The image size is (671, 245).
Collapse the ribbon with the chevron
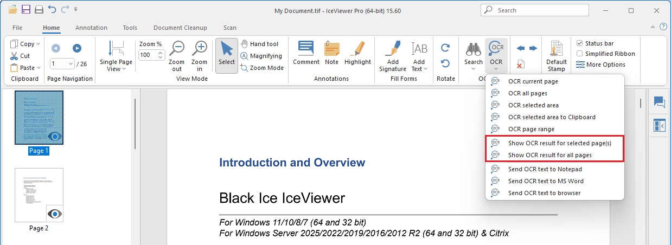pyautogui.click(x=653, y=27)
